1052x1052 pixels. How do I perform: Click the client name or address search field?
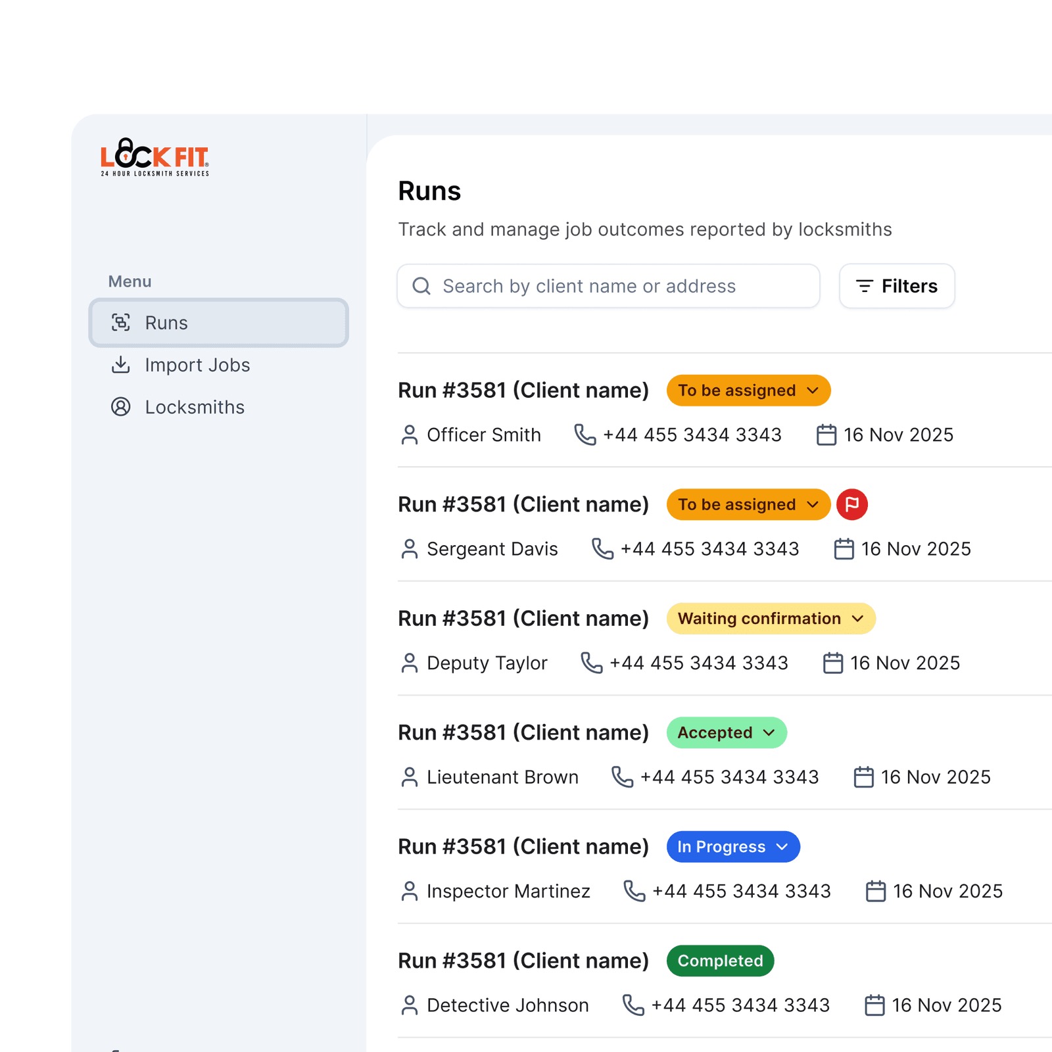[x=608, y=286]
